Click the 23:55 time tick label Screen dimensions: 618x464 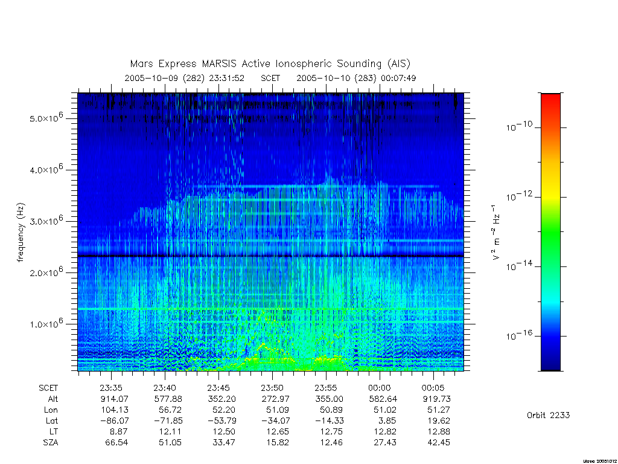(326, 388)
